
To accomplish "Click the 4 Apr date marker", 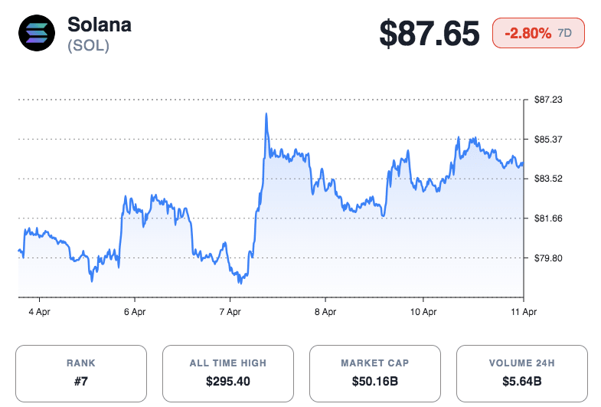I will pos(39,312).
